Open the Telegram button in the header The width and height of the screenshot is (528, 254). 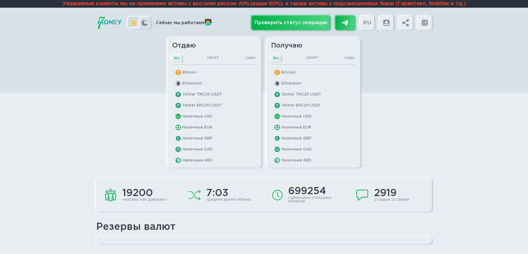point(345,23)
